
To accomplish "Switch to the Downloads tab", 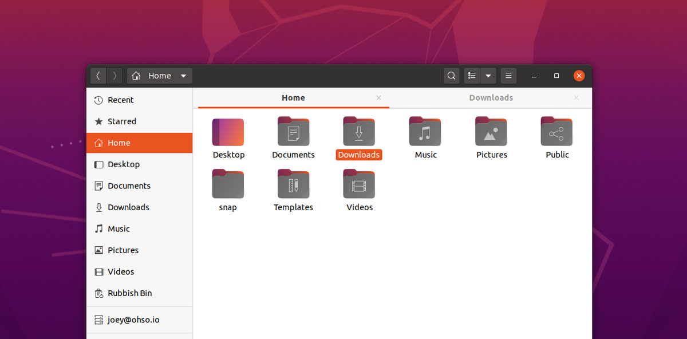I will coord(491,97).
